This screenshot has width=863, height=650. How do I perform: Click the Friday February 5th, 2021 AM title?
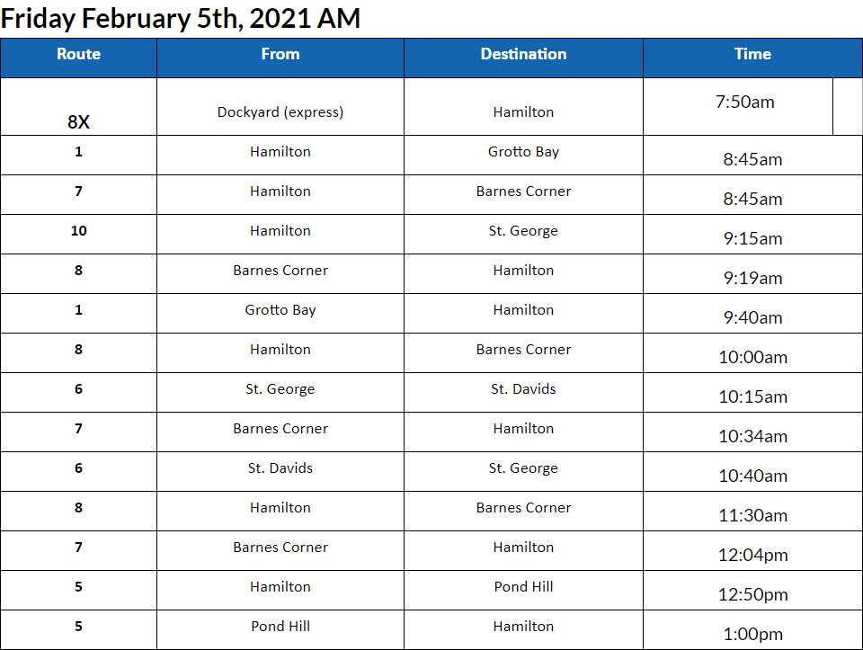tap(181, 19)
